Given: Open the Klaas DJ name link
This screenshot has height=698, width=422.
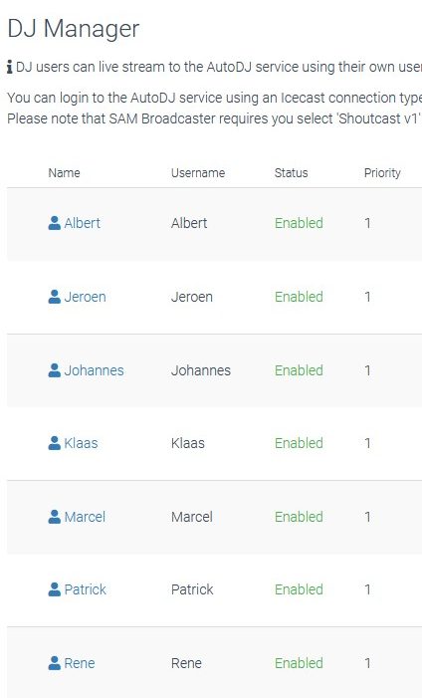Looking at the screenshot, I should click(x=81, y=443).
